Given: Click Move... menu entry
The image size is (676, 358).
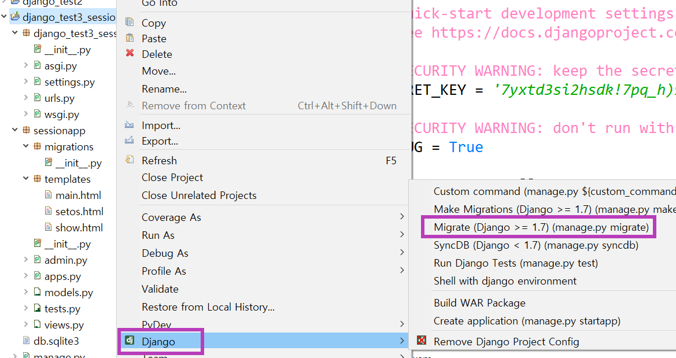Looking at the screenshot, I should pos(158,71).
